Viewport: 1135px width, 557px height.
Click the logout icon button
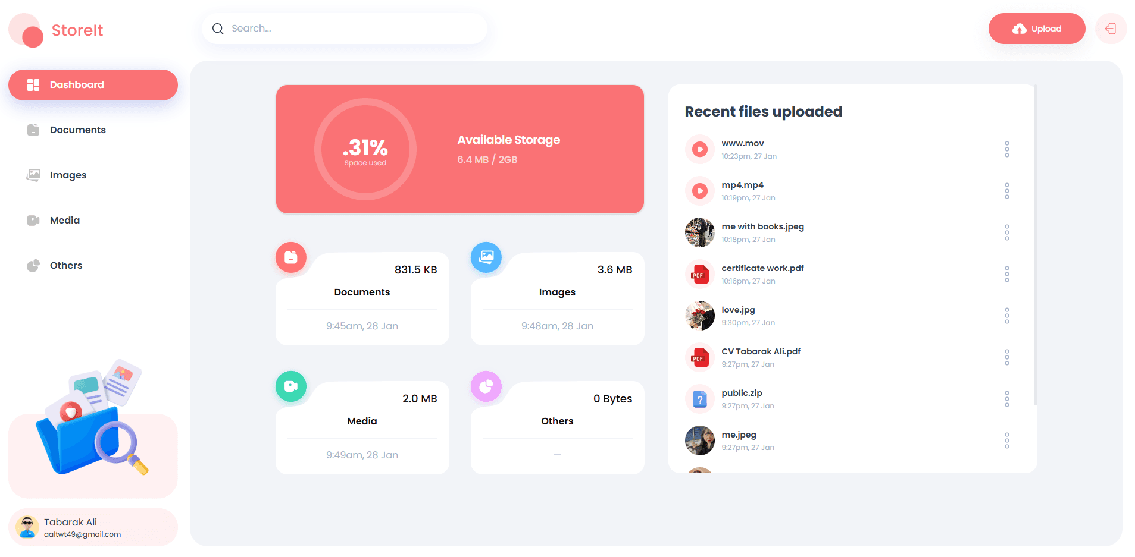[x=1111, y=29]
